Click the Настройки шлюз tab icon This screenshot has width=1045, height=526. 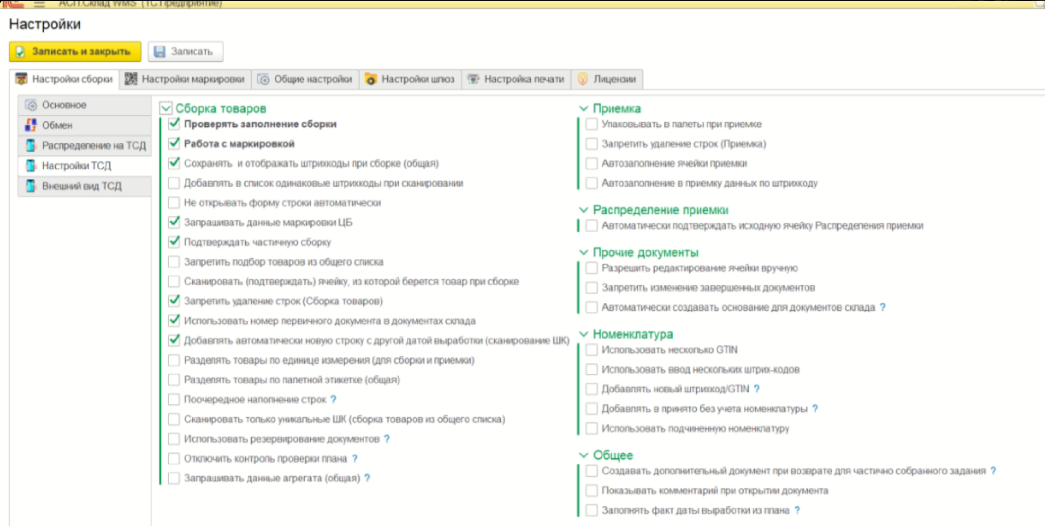pos(371,79)
